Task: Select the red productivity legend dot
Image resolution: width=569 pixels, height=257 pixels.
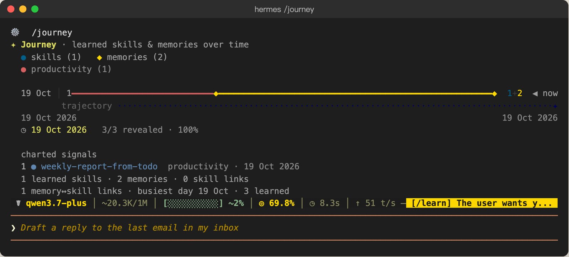Action: tap(23, 70)
